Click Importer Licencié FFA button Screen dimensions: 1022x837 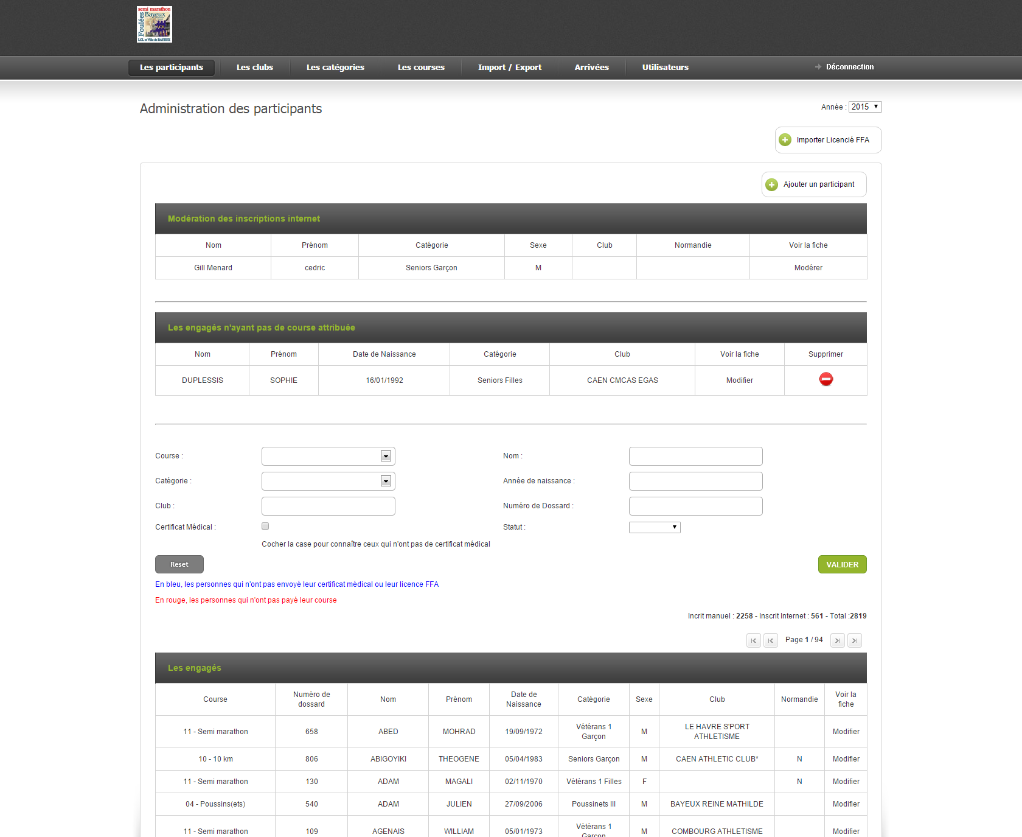(829, 140)
